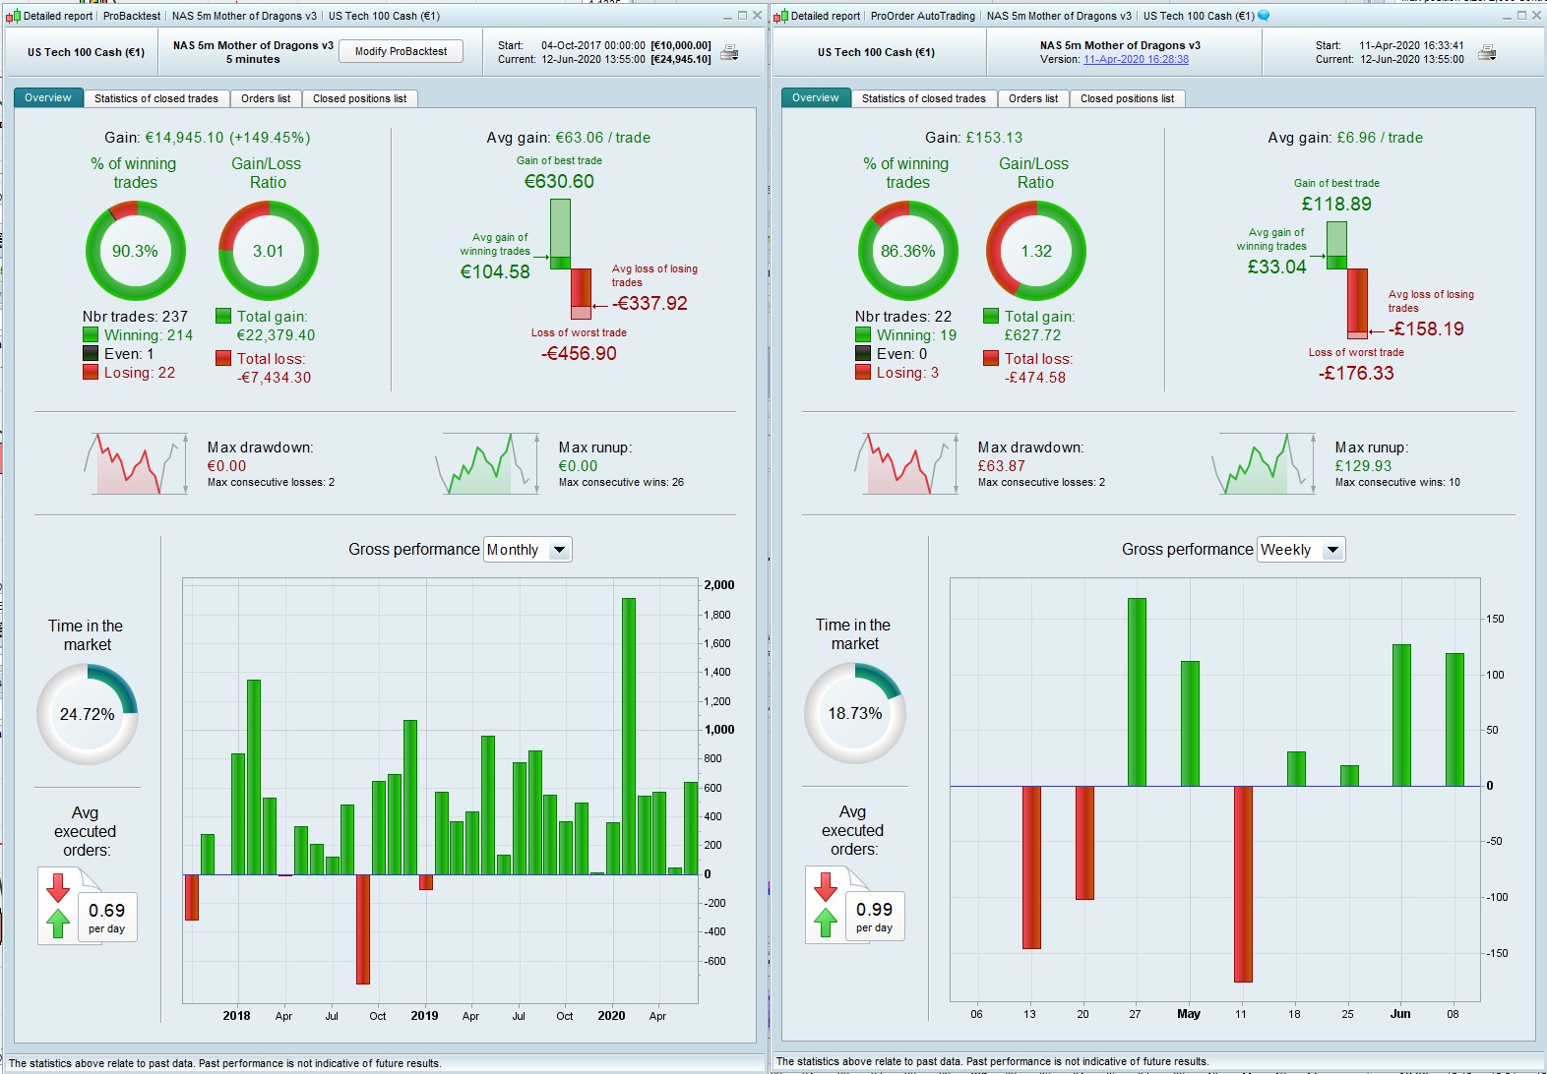Open the Orders list tab in the right report
Image resolution: width=1547 pixels, height=1074 pixels.
coord(1033,98)
